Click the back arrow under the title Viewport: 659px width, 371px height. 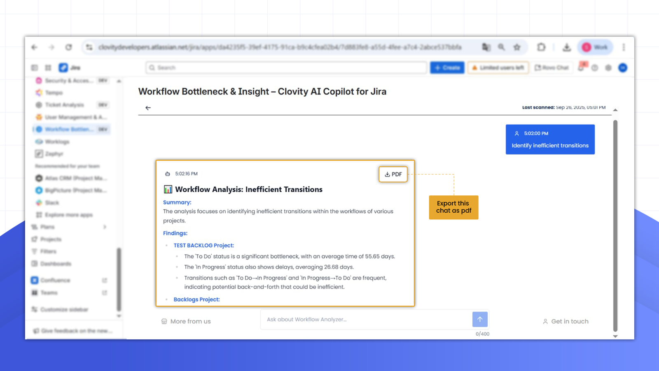tap(148, 108)
